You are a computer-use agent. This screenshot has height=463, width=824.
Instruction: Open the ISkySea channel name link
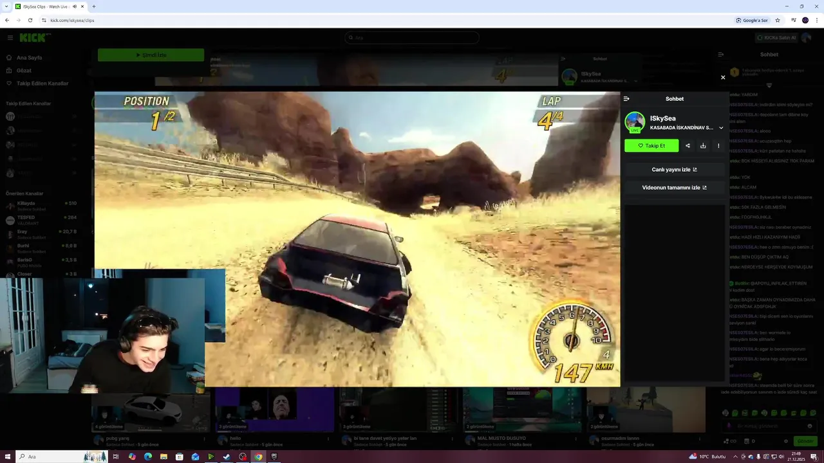[662, 118]
